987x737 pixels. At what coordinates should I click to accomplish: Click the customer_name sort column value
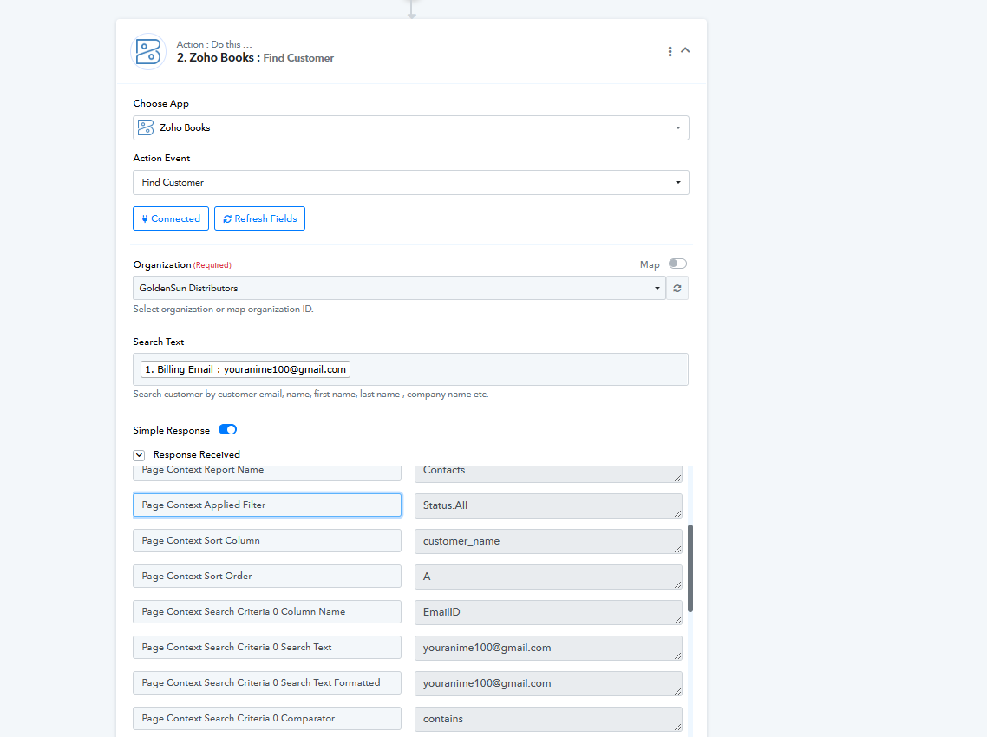546,541
